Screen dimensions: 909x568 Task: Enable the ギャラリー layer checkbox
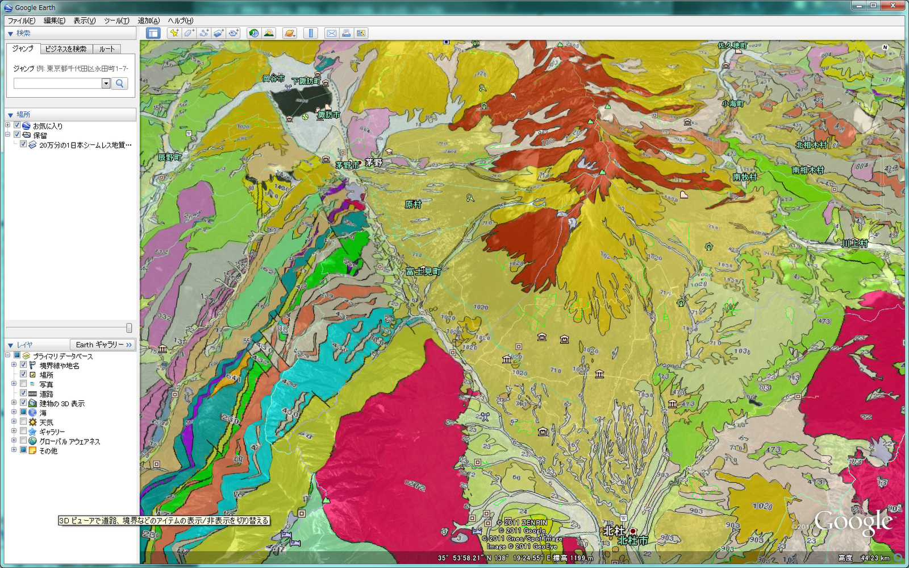click(23, 432)
